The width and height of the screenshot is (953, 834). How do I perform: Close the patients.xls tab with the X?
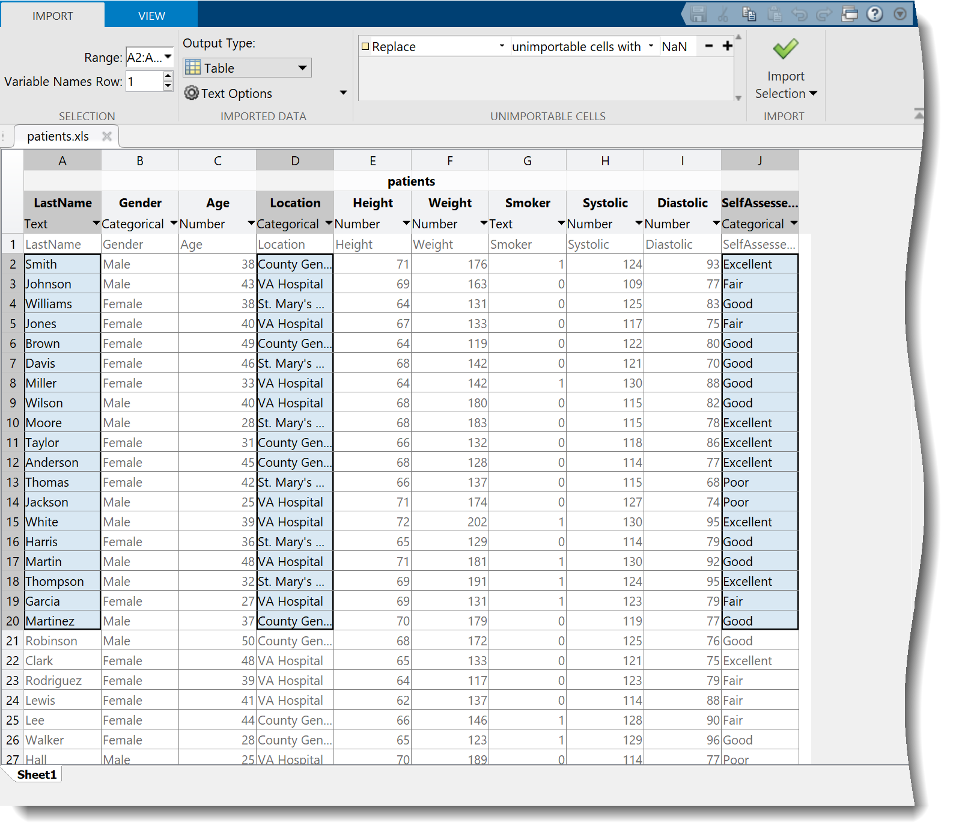[107, 136]
